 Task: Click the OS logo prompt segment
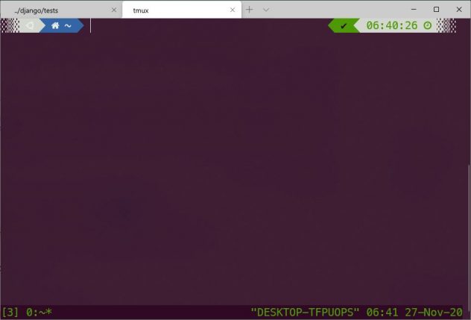pyautogui.click(x=30, y=25)
